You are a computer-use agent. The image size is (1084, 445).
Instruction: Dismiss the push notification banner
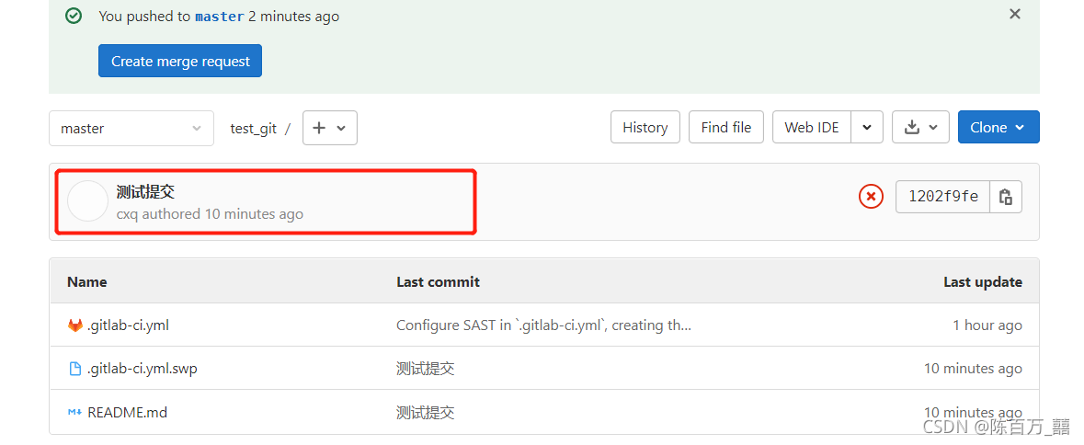pyautogui.click(x=1014, y=14)
